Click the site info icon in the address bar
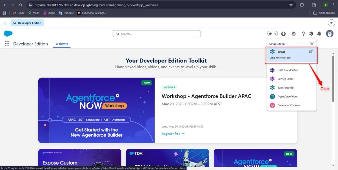The height and width of the screenshot is (170, 338). 30,5
